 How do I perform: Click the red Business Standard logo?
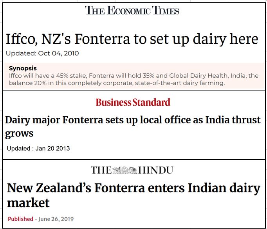(133, 102)
